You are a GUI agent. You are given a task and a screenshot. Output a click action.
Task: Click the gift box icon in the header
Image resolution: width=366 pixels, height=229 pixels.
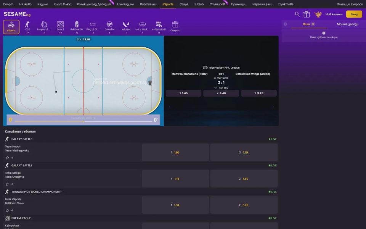tap(307, 14)
